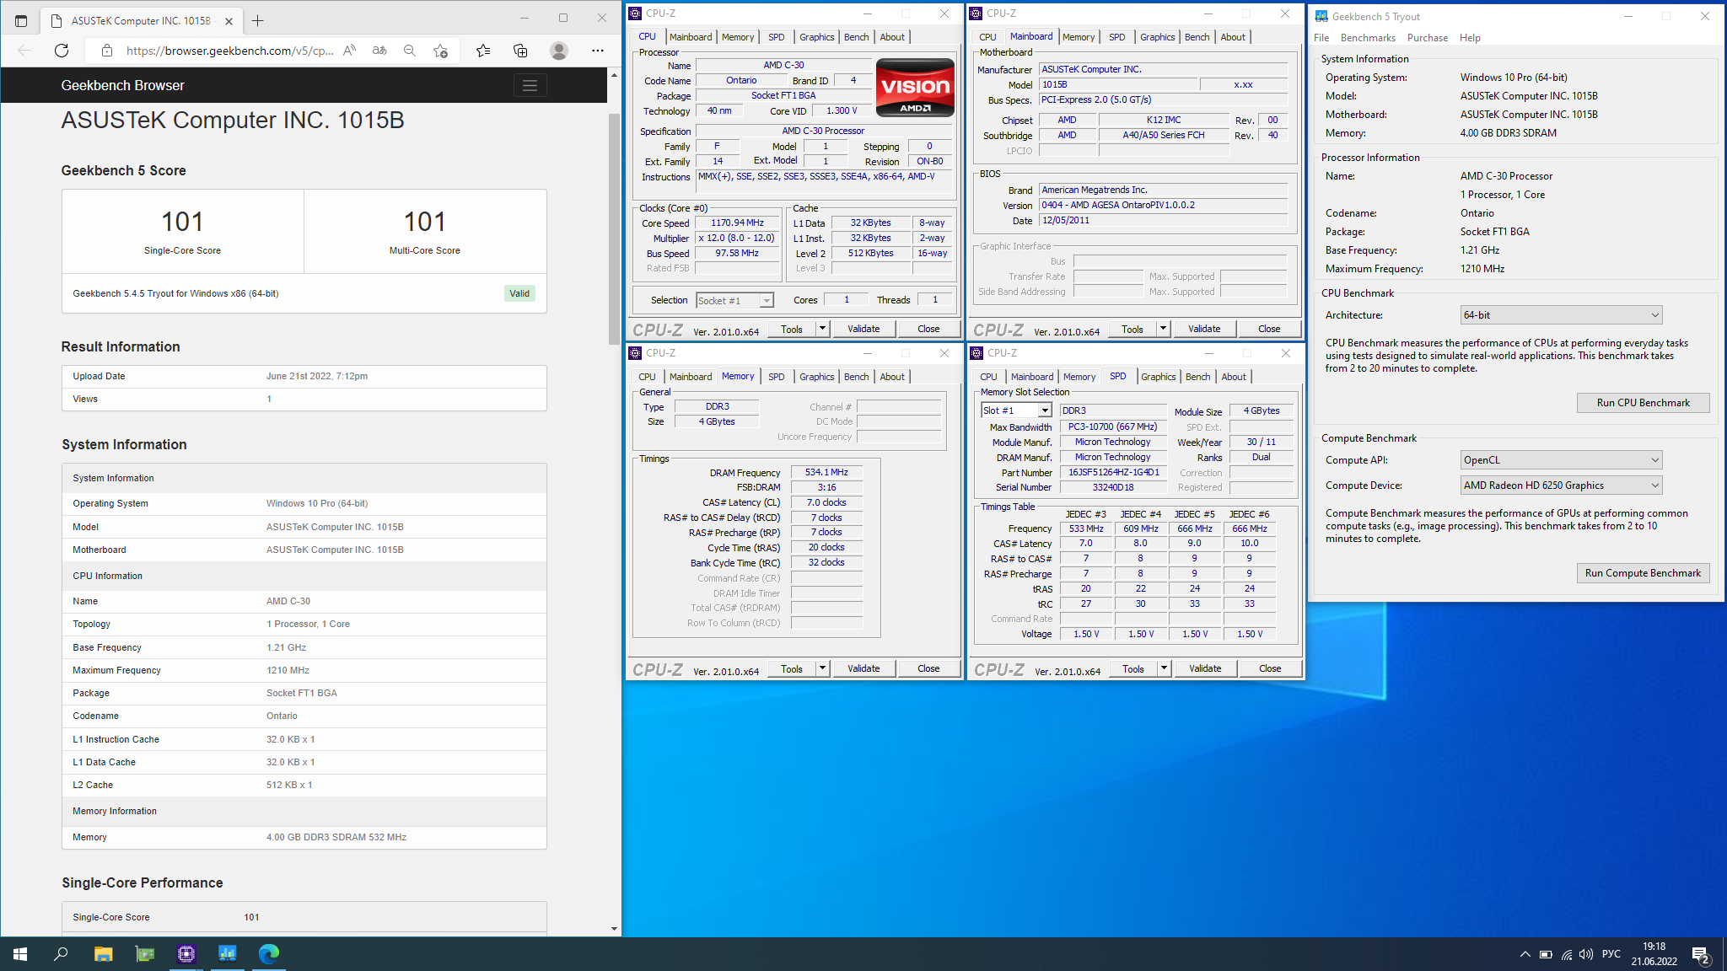Viewport: 1727px width, 971px height.
Task: Open the Geekbench taskbar icon
Action: 228,954
